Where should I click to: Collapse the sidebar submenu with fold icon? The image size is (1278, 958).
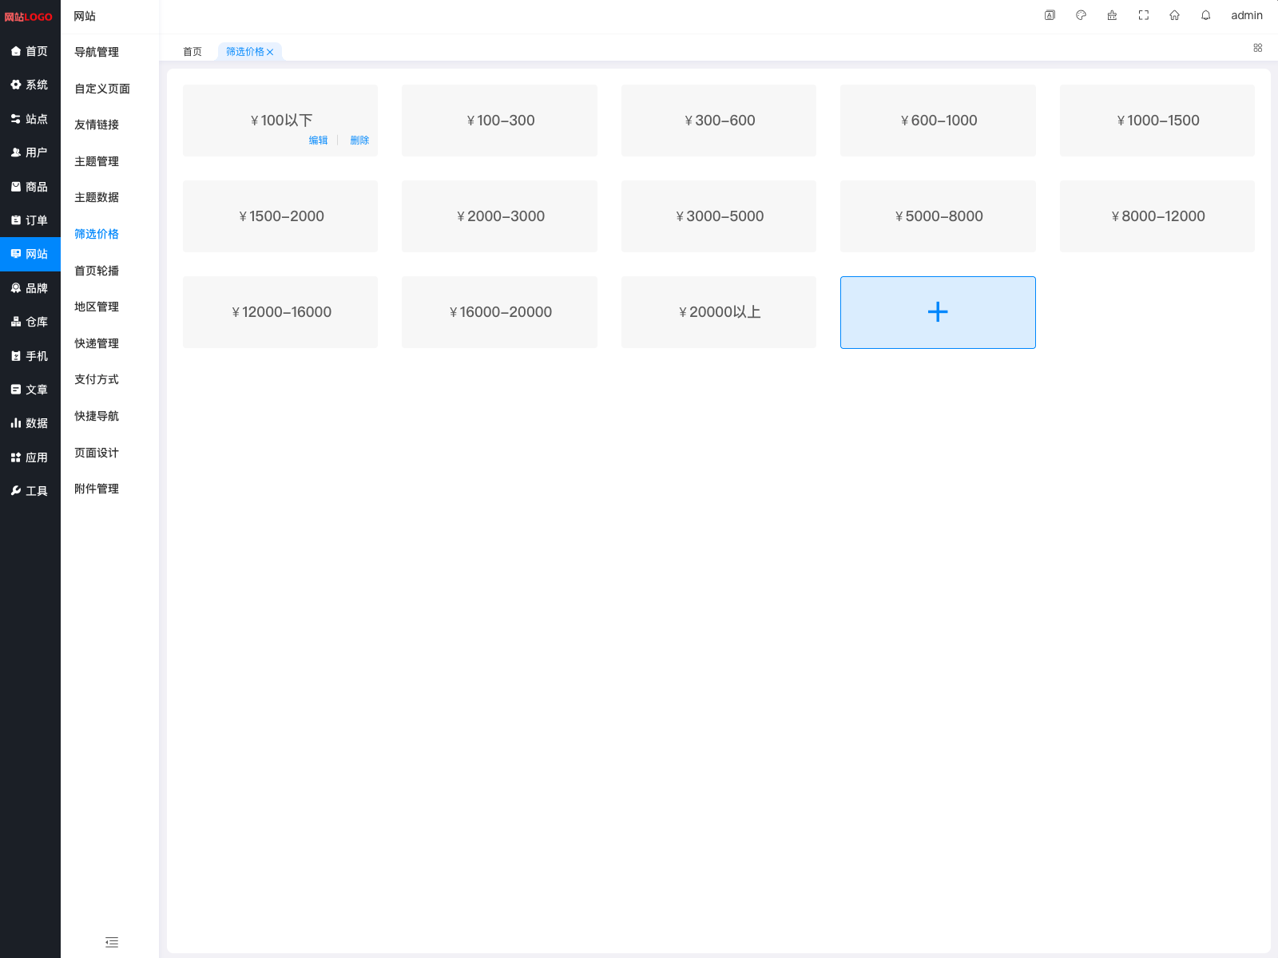coord(112,942)
